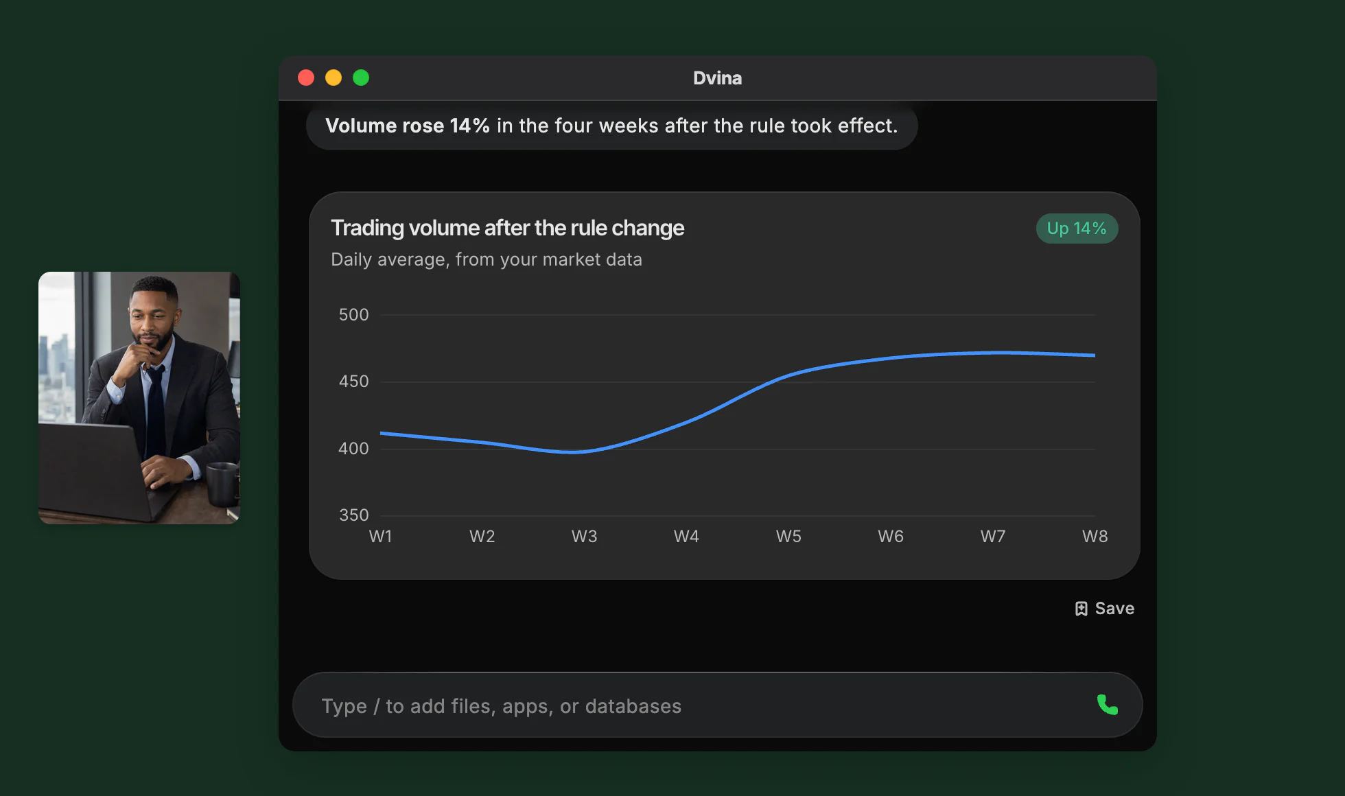Maximize the Dvina window with the green button
This screenshot has height=796, width=1345.
pos(361,78)
